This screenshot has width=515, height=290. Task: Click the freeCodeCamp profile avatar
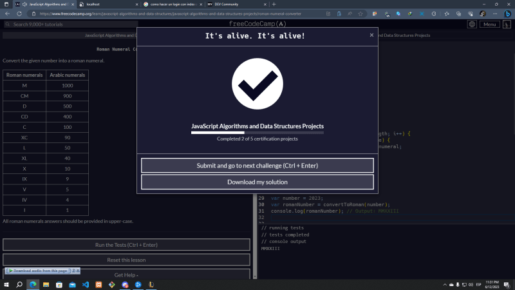[x=507, y=24]
